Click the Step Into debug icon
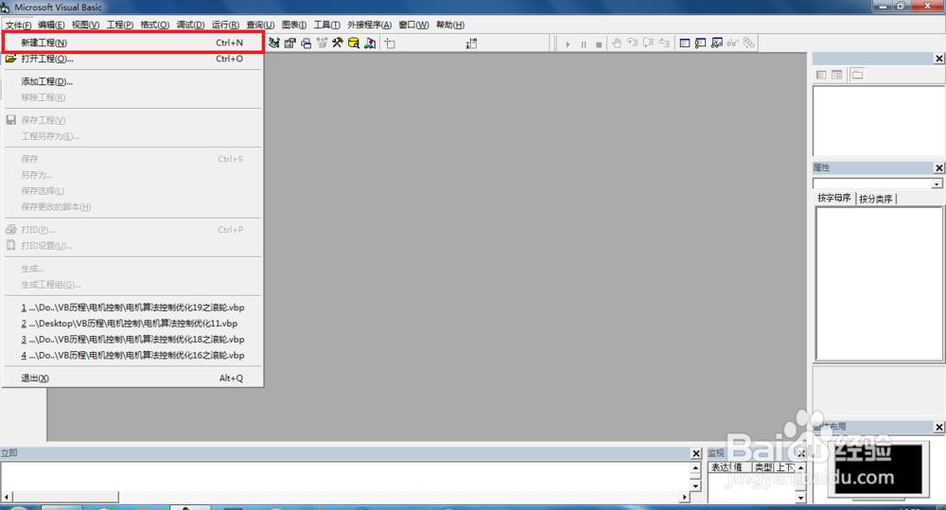946x510 pixels. click(632, 43)
